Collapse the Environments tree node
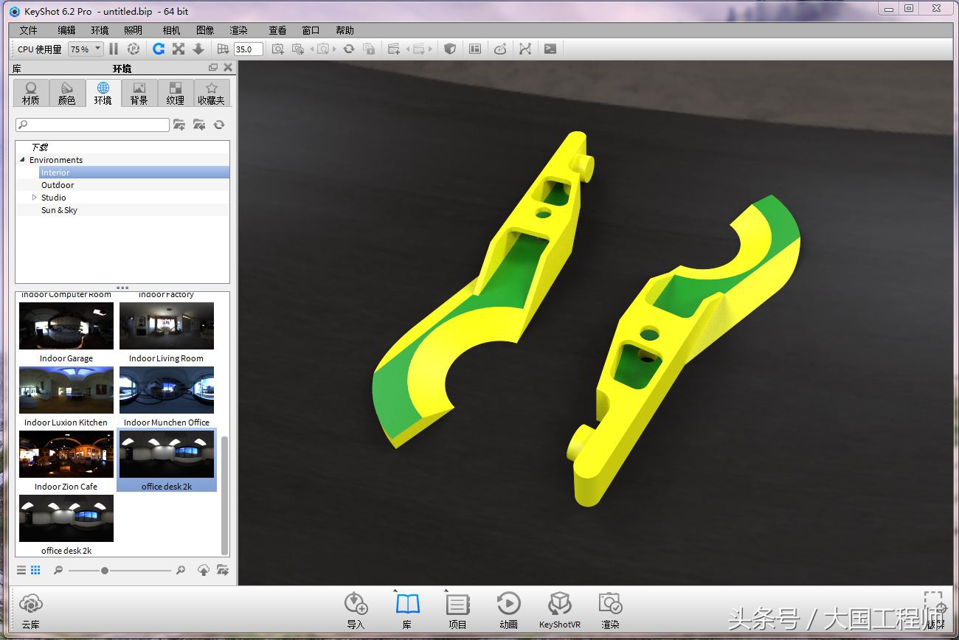This screenshot has width=959, height=640. click(22, 159)
